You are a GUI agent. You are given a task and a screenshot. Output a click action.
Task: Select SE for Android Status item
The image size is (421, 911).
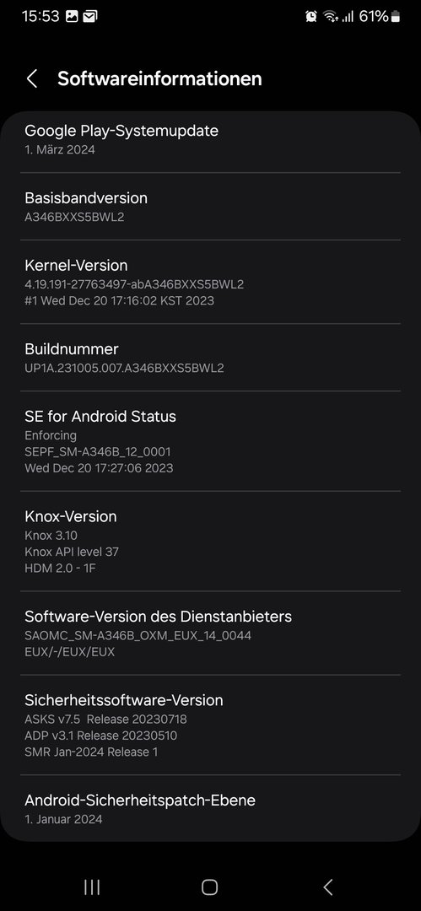tap(211, 441)
